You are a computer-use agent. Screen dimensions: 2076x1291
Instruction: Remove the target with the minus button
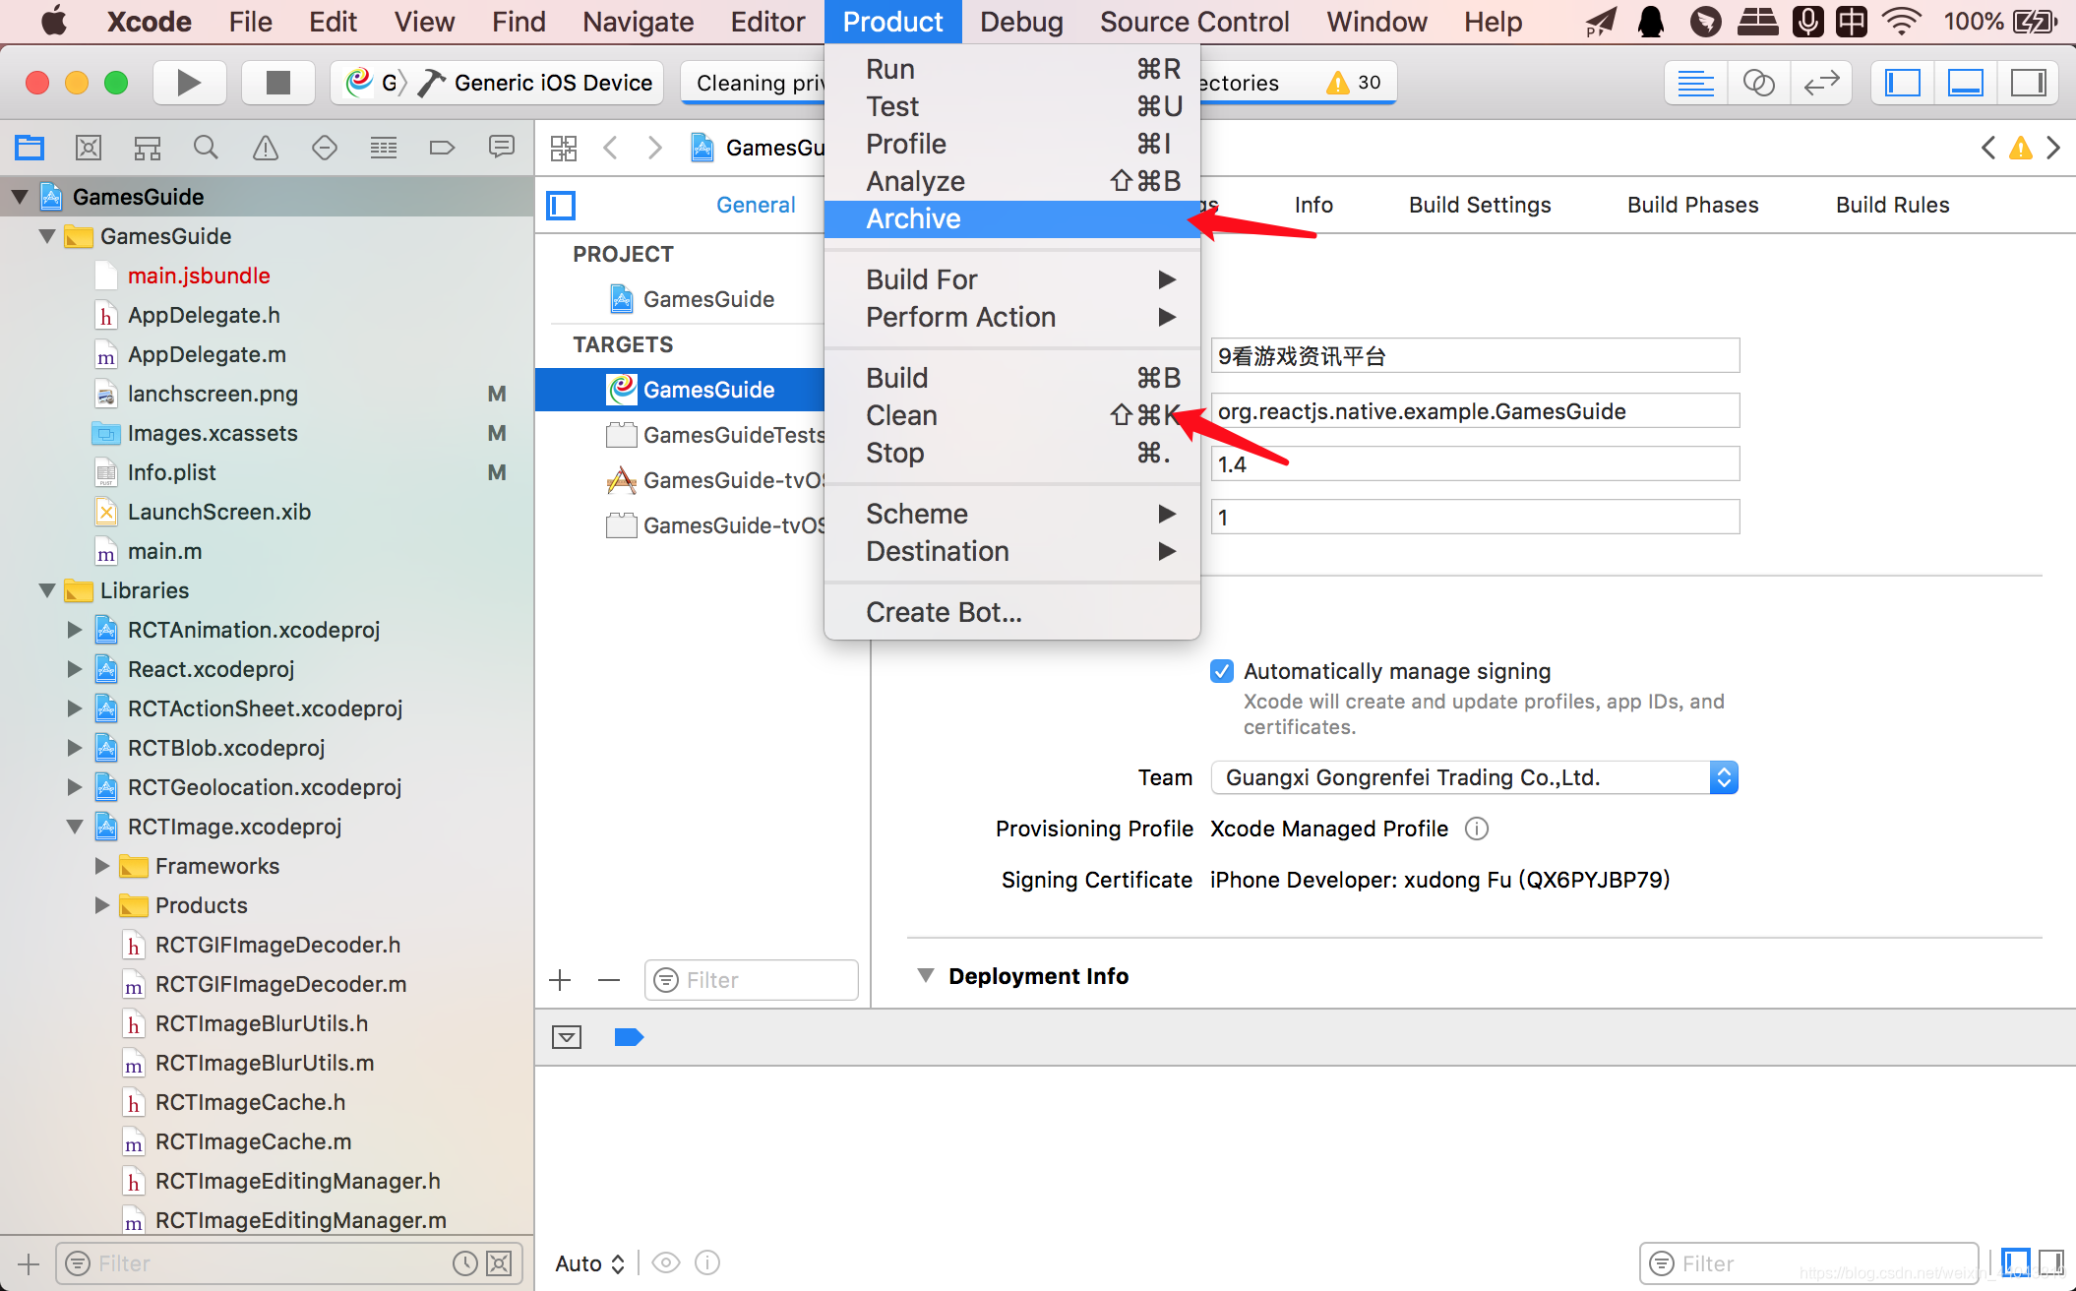tap(609, 980)
